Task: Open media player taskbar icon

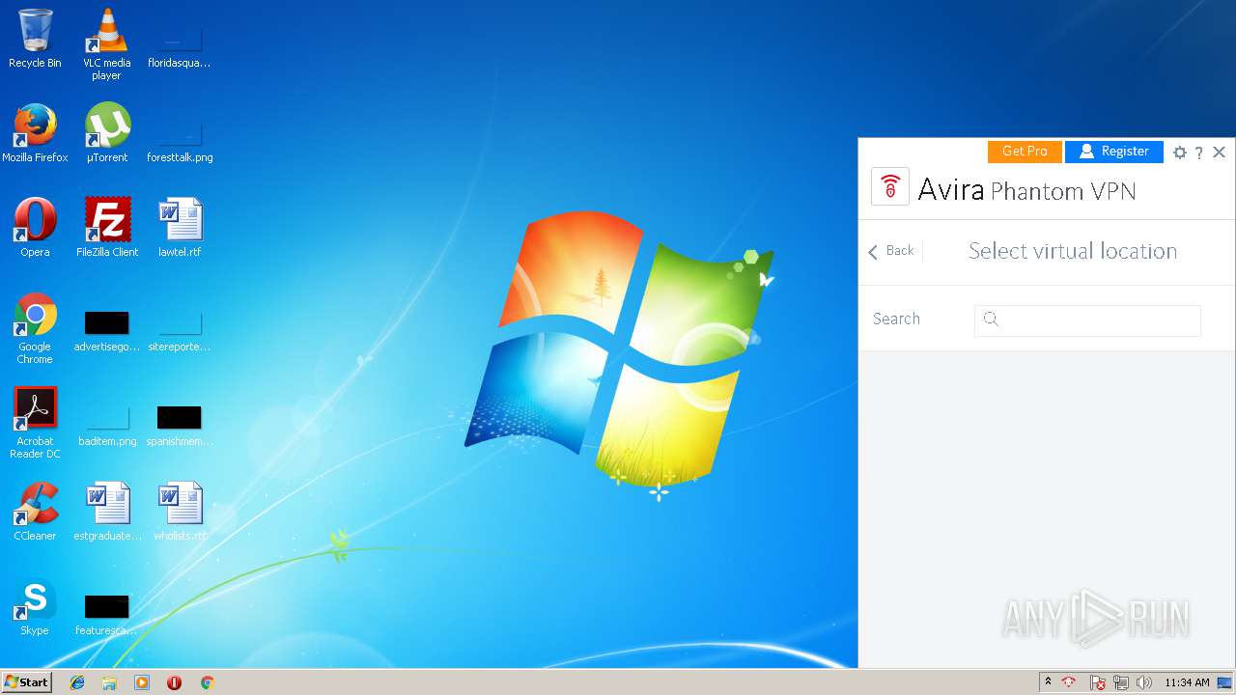Action: point(142,682)
